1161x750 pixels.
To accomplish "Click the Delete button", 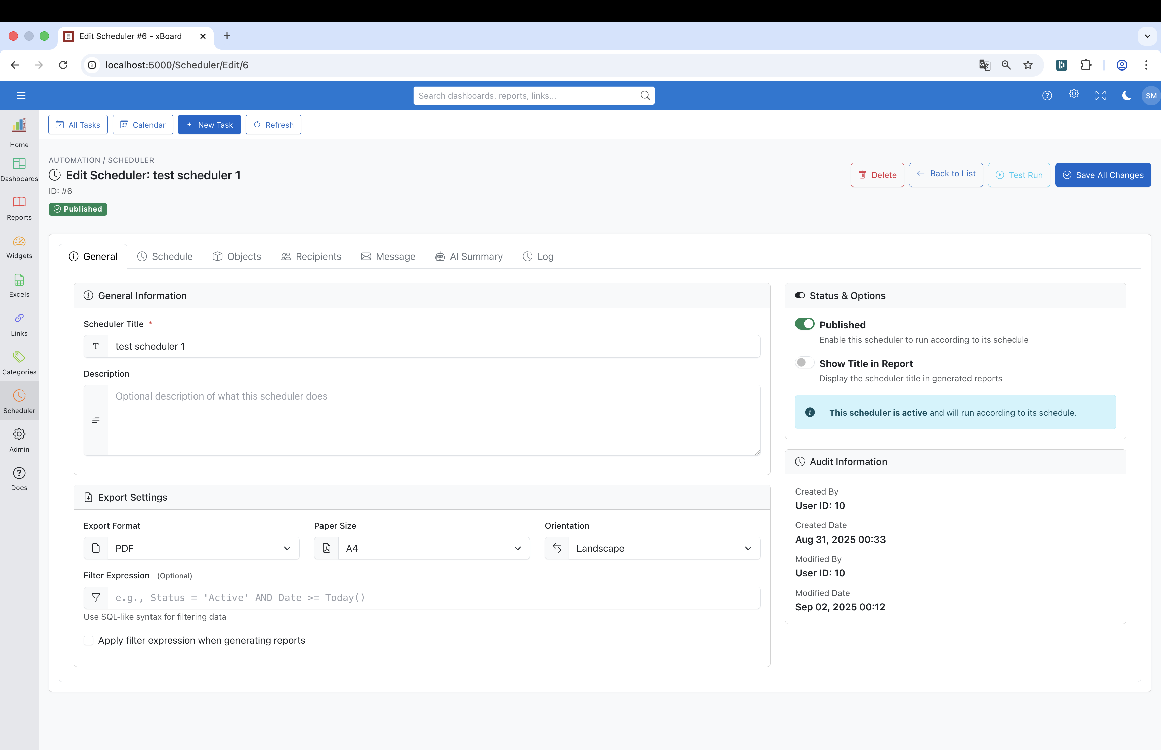I will 877,175.
